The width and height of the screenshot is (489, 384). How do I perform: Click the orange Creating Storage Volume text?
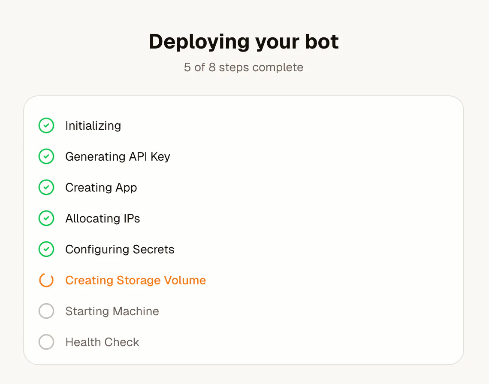(x=136, y=280)
